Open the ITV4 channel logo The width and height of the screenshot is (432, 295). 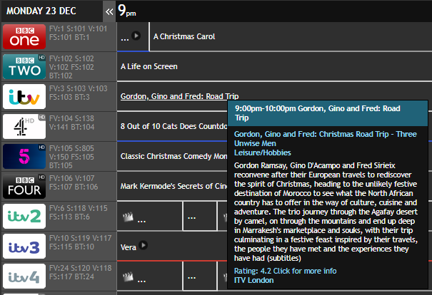point(24,276)
